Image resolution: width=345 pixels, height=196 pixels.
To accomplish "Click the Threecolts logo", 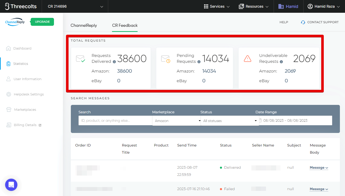I will tap(21, 6).
